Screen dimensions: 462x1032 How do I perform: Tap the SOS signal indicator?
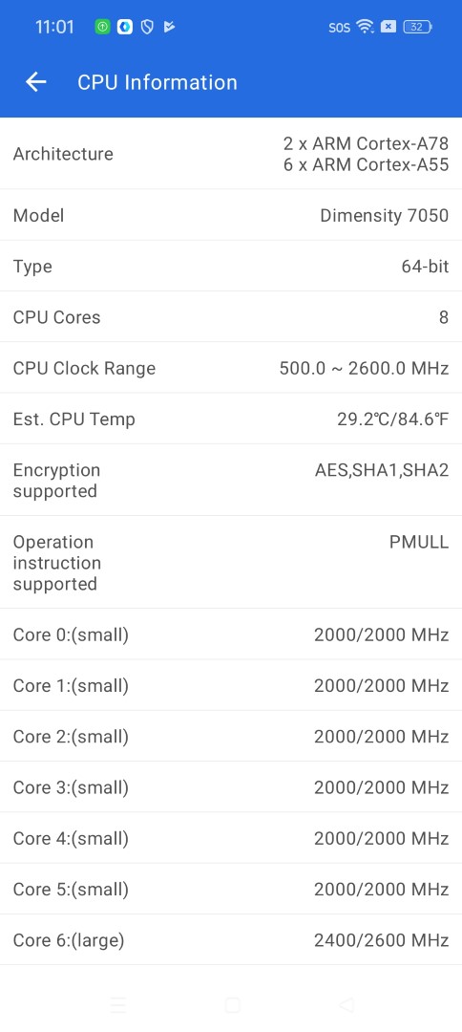coord(340,28)
